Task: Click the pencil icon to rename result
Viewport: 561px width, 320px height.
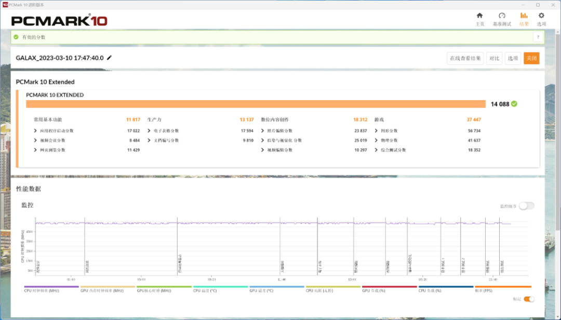Action: tap(109, 58)
